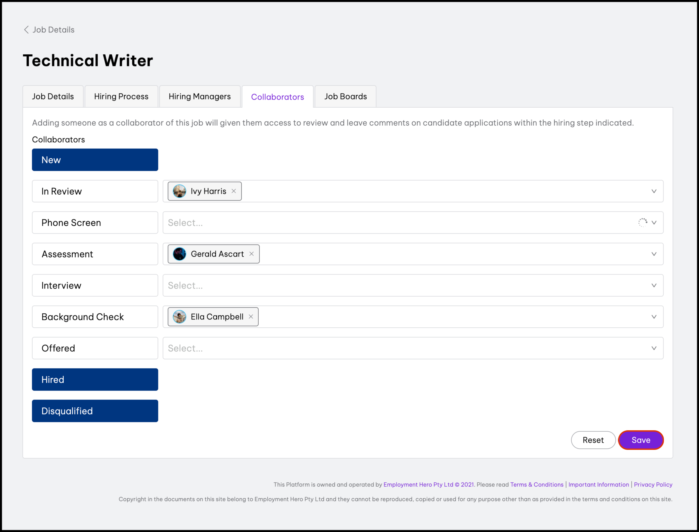Remove Gerald Ascart from Assessment collaborators
This screenshot has width=699, height=532.
click(x=251, y=254)
